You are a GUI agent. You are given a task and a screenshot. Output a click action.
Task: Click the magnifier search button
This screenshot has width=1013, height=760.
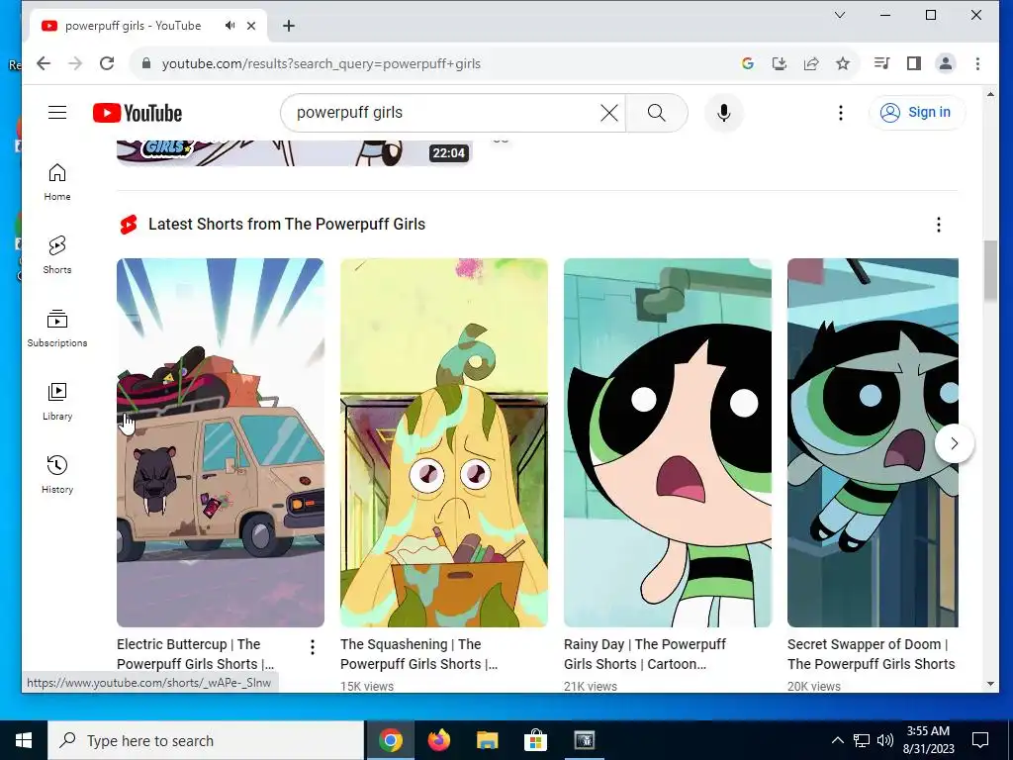(657, 113)
